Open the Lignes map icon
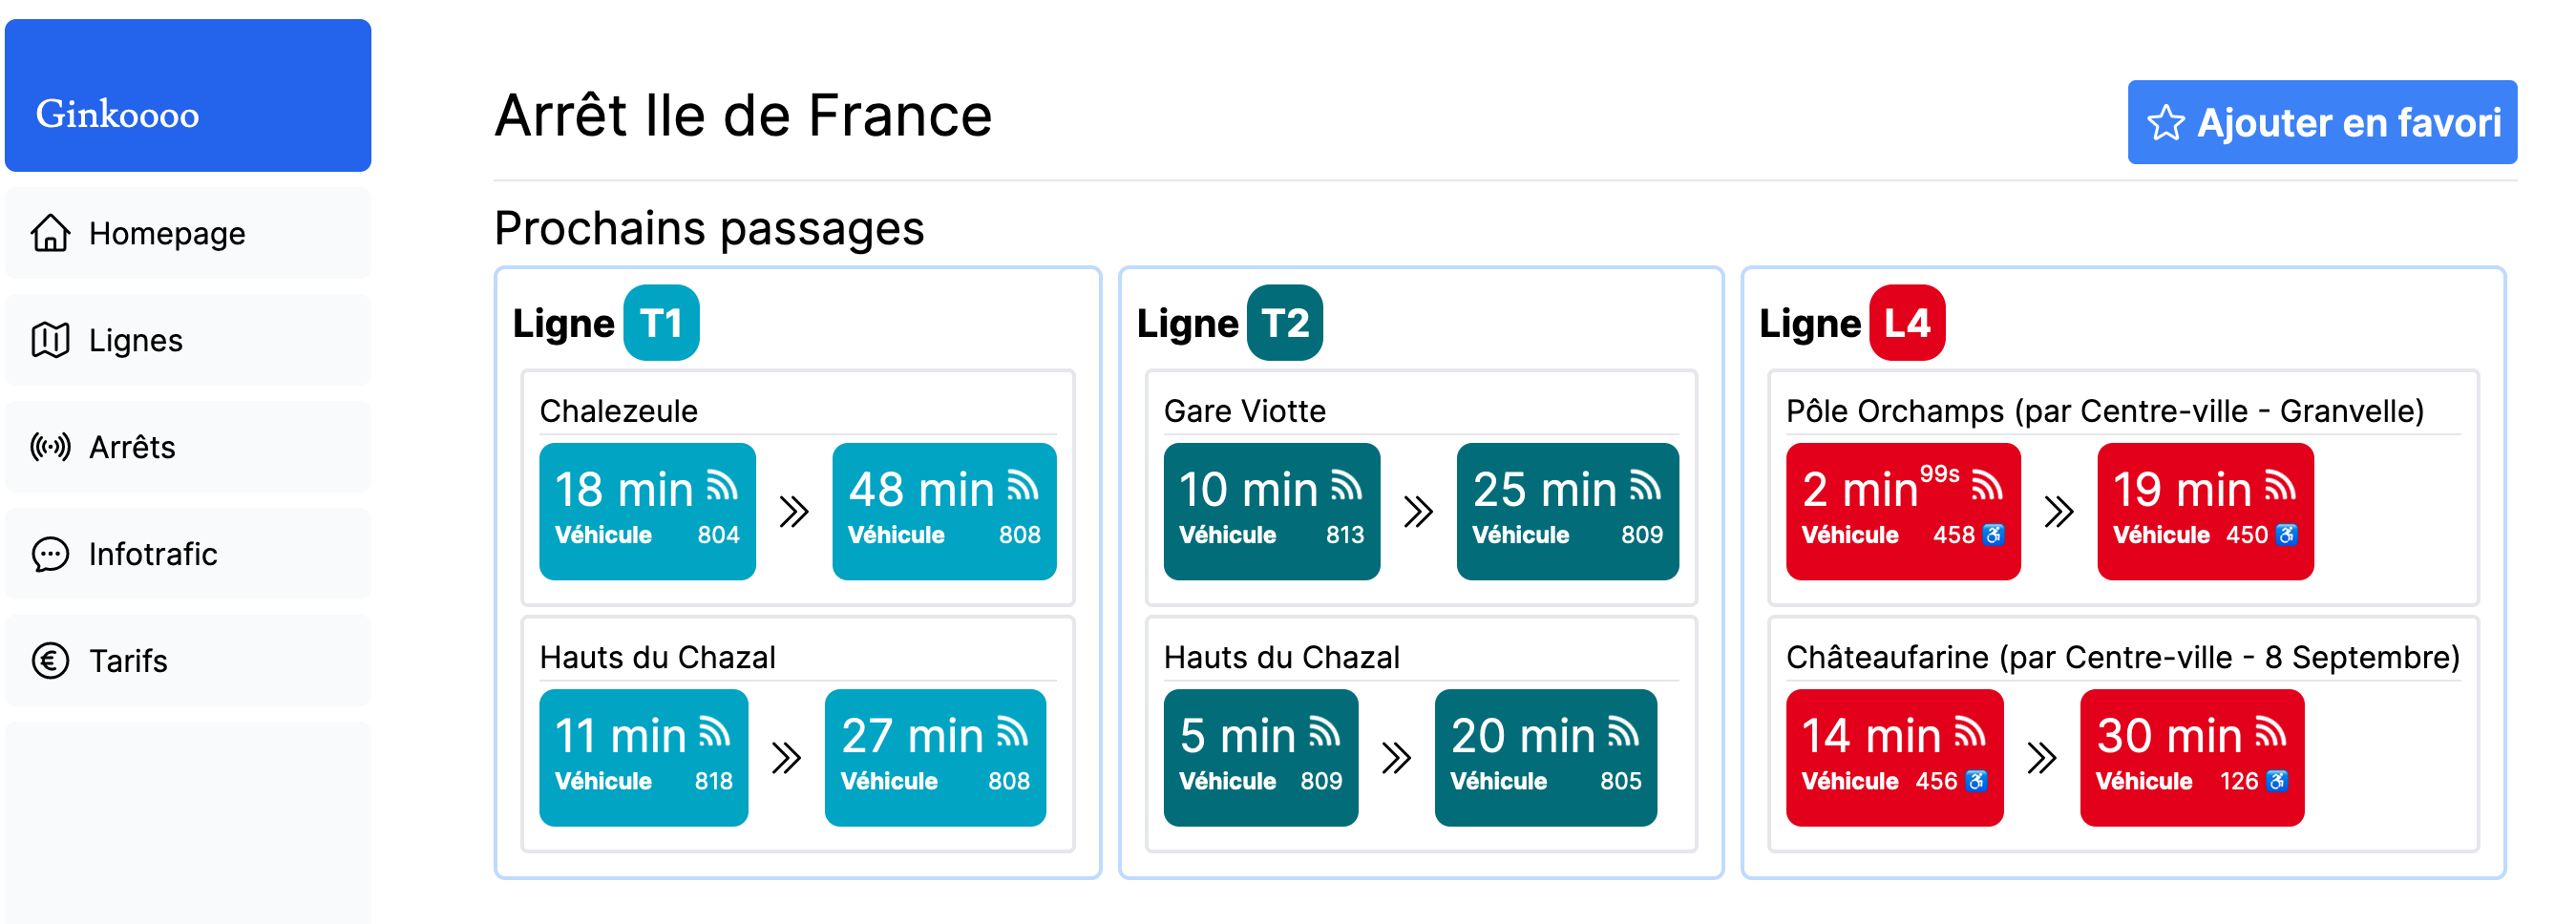The height and width of the screenshot is (924, 2576). [x=49, y=340]
